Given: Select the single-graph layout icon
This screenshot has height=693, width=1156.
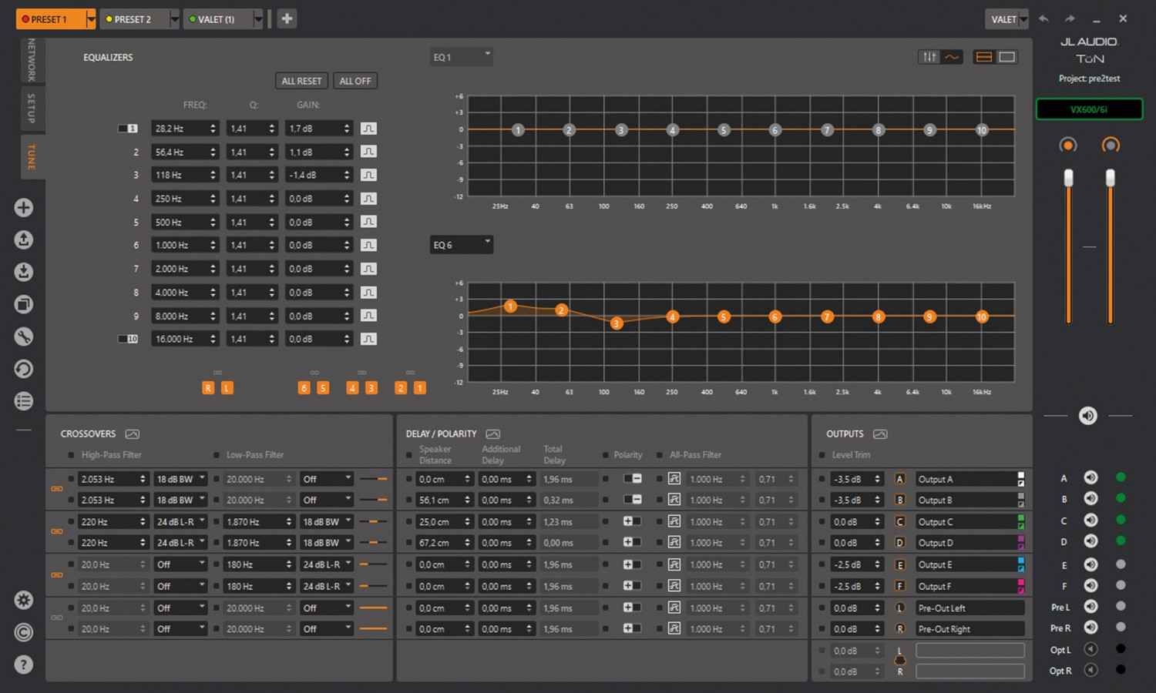Looking at the screenshot, I should point(1006,57).
